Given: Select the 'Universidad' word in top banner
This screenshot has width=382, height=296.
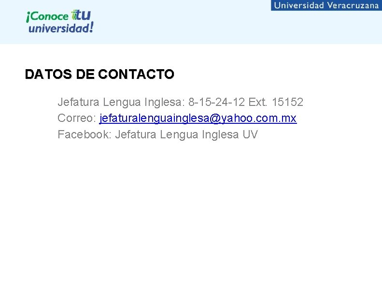Looking at the screenshot, I should point(299,5).
